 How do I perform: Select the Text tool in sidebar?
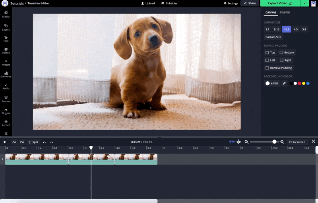tap(6, 39)
